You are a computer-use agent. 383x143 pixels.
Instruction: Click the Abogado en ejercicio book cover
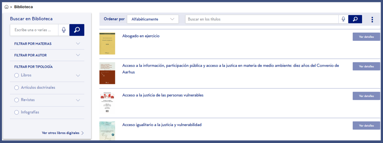(107, 44)
